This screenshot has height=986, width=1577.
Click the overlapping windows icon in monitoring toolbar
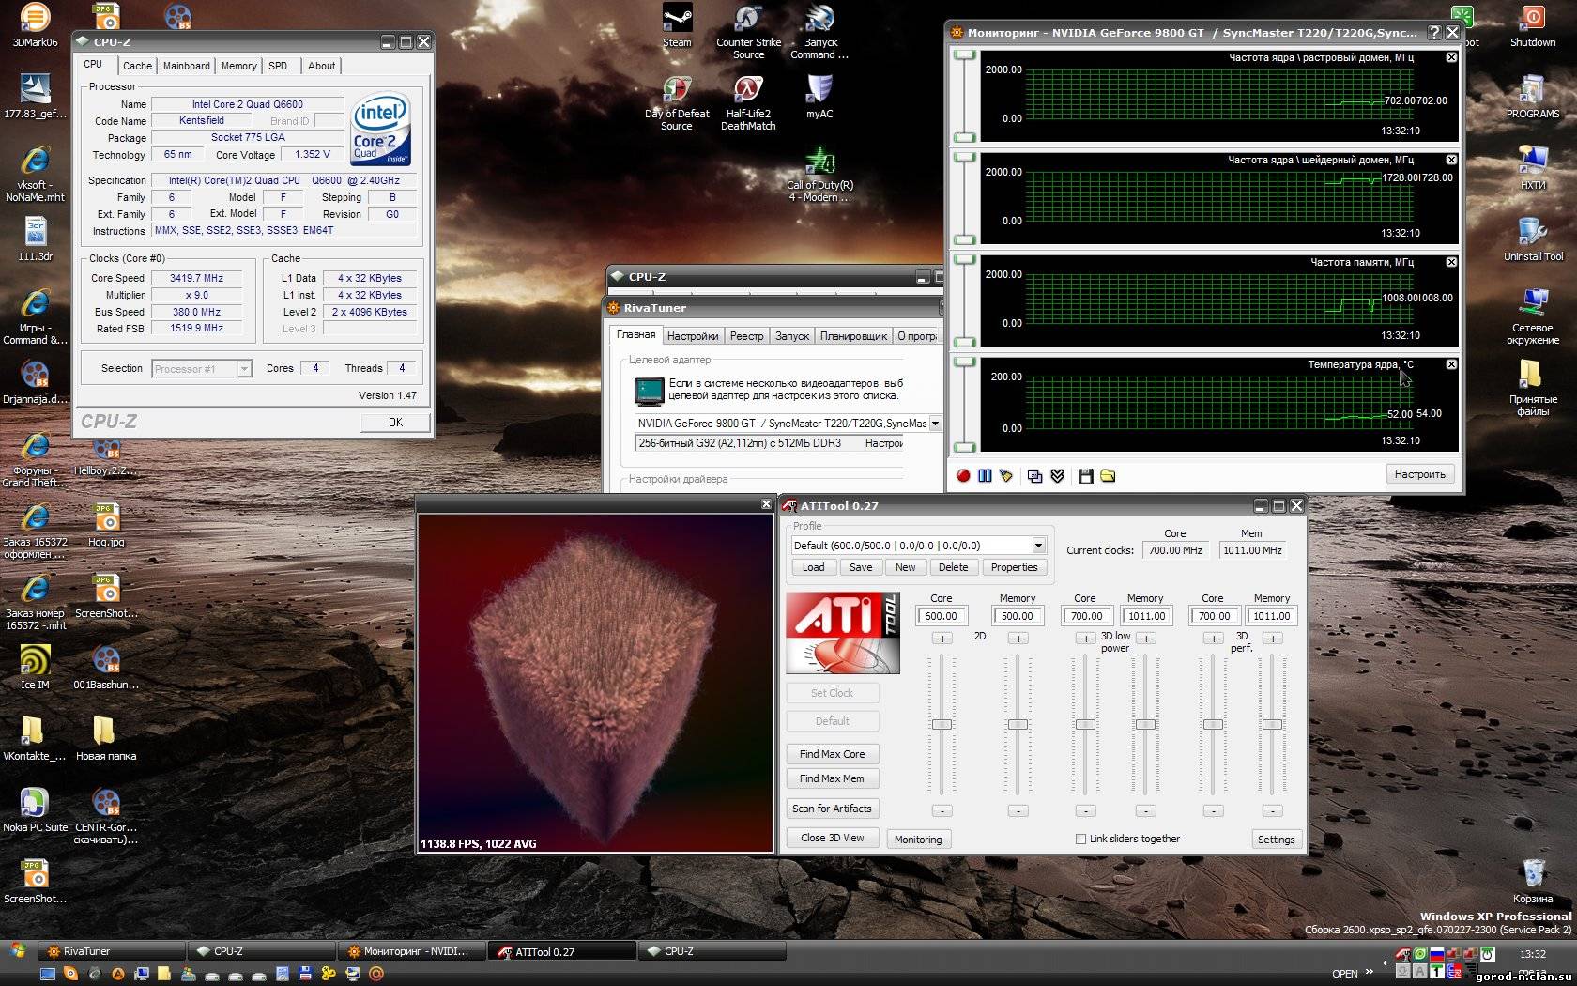[x=1034, y=476]
